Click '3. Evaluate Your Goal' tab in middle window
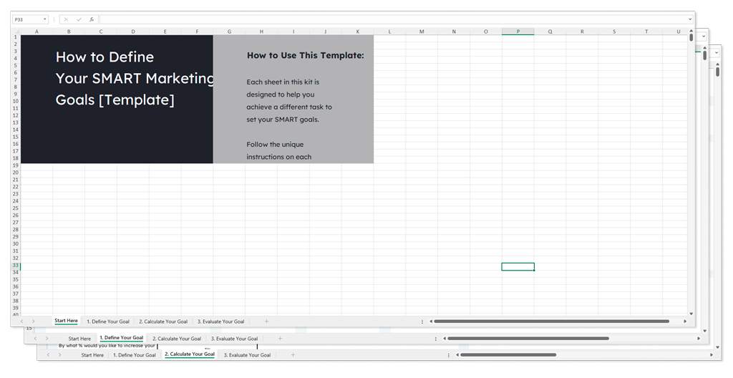This screenshot has width=733, height=378. coord(234,339)
